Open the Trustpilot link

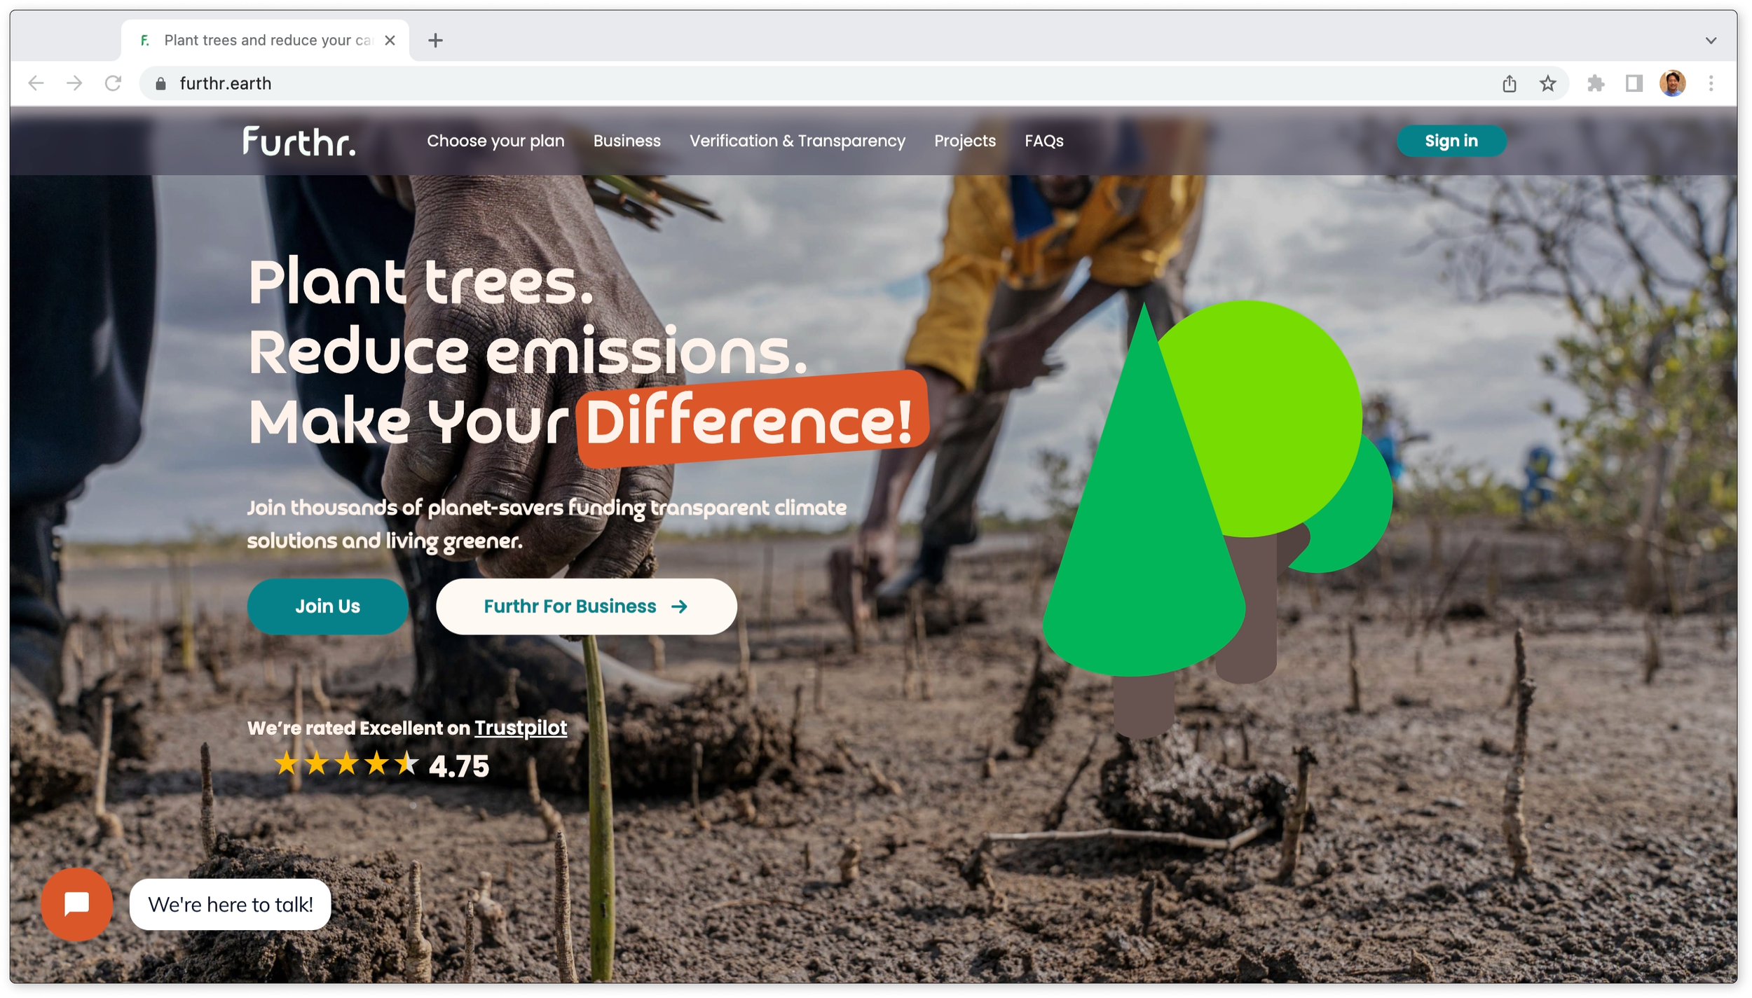click(x=521, y=728)
